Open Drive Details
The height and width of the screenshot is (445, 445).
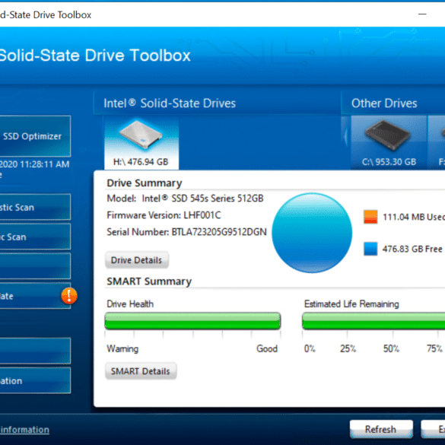coord(137,260)
